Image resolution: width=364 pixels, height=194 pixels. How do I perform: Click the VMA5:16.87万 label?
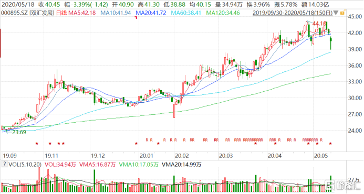tap(98, 165)
